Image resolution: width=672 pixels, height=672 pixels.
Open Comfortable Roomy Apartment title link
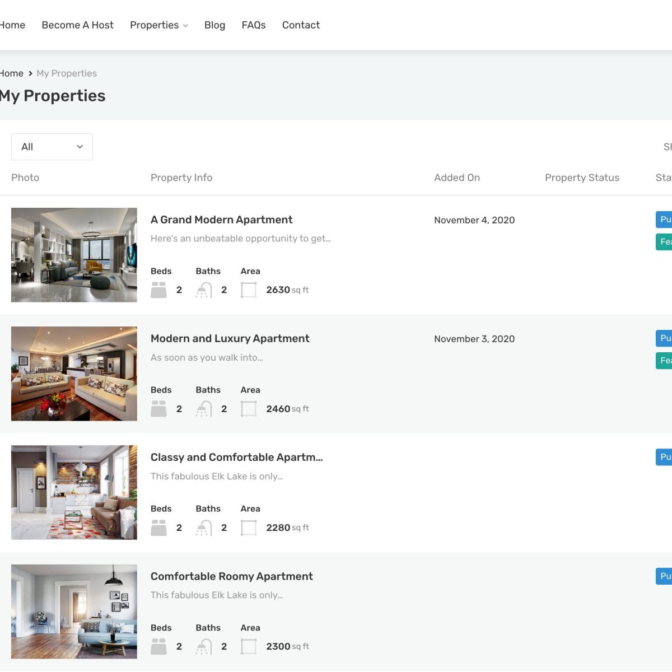coord(231,576)
